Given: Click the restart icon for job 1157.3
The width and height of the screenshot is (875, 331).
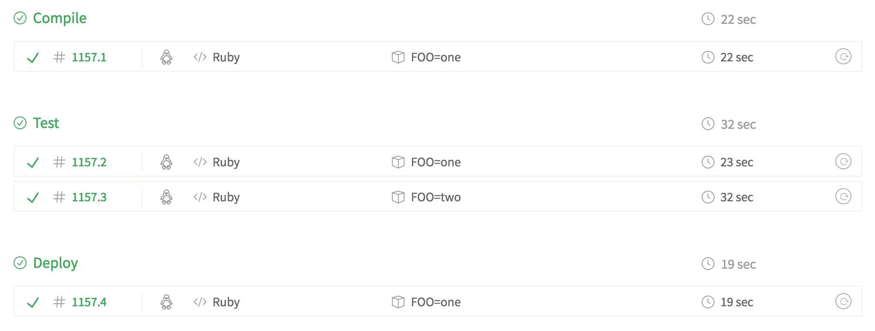Looking at the screenshot, I should click(843, 197).
